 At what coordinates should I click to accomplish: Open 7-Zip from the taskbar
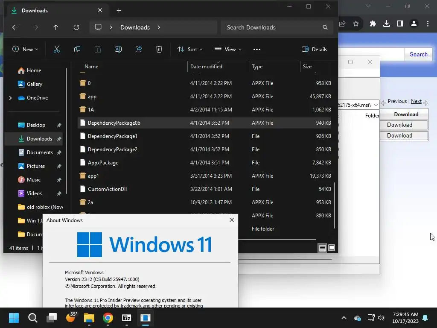(x=127, y=318)
